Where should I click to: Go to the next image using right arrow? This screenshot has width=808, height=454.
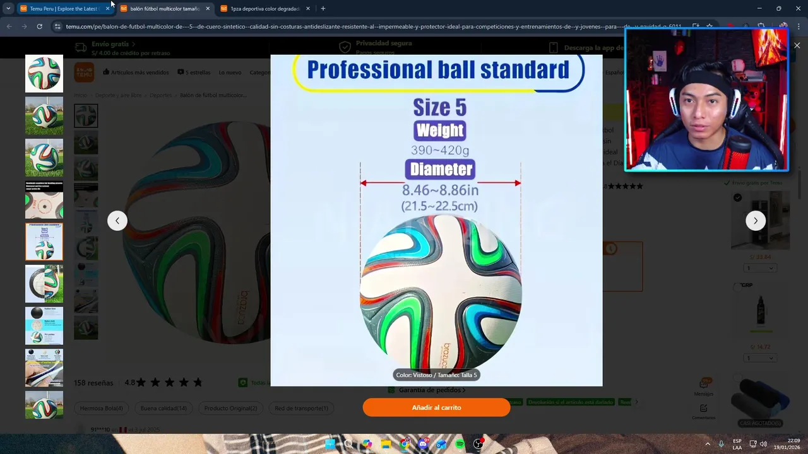[756, 221]
